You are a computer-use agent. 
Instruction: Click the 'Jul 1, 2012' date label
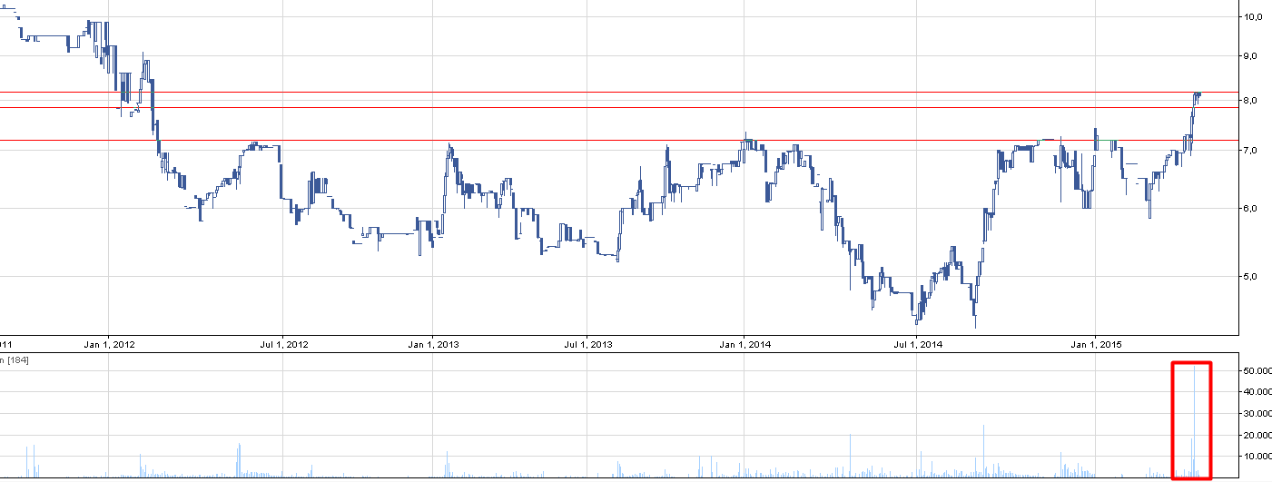284,344
